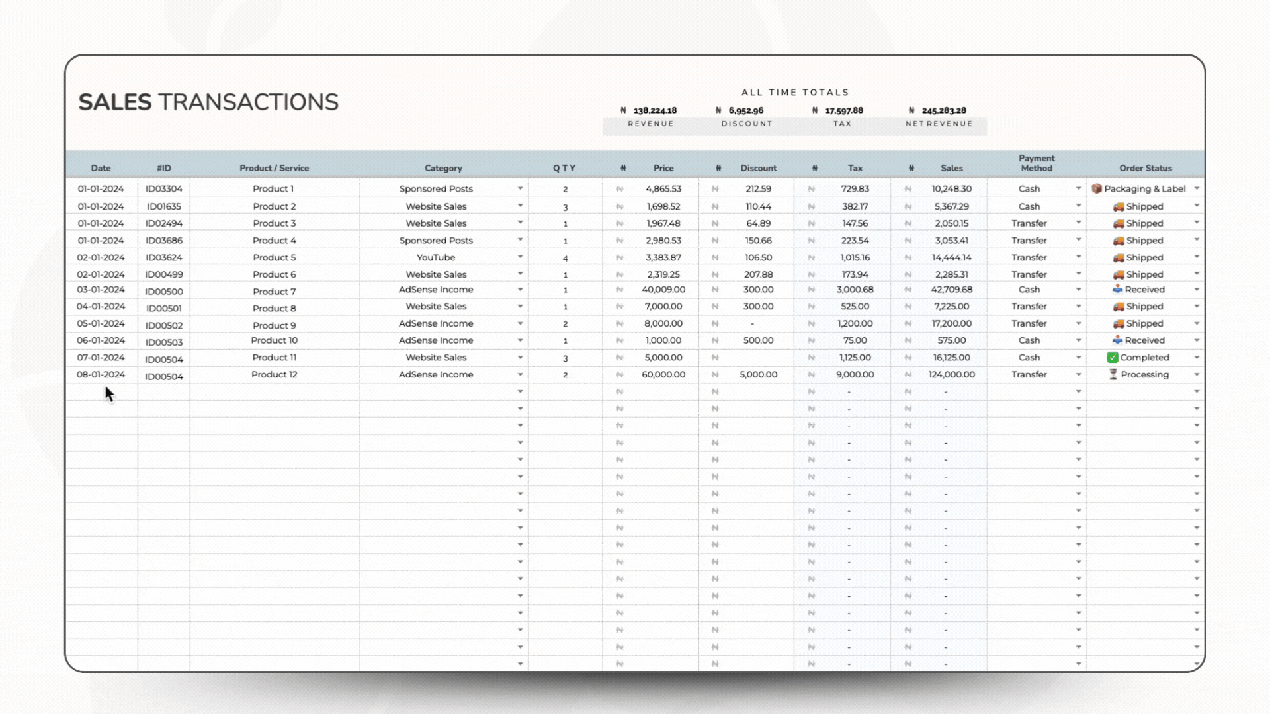Screen dimensions: 1270x714
Task: Select cell ID03304
Action: pos(164,189)
